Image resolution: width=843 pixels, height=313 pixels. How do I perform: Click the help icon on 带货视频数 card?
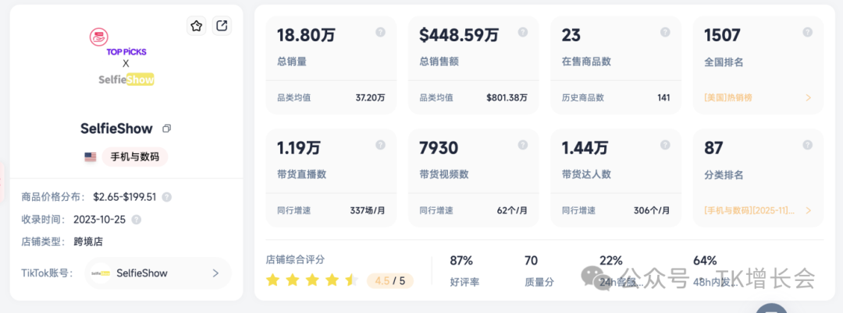[522, 145]
